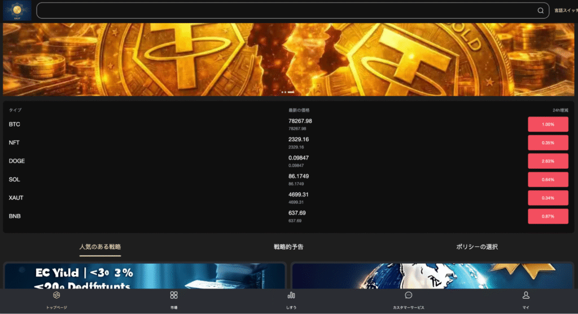Switch to the ポリシーの選択 tab
578x314 pixels.
click(x=477, y=247)
